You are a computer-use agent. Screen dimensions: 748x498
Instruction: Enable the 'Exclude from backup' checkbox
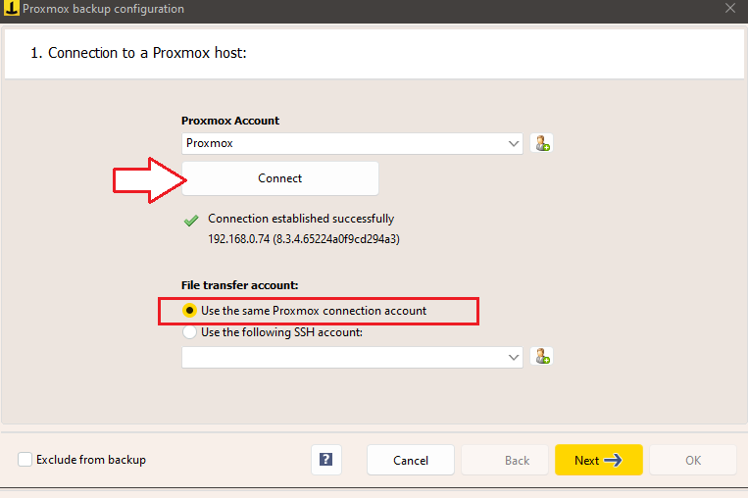pyautogui.click(x=25, y=460)
